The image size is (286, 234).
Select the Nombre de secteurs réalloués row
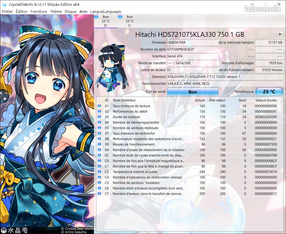[187, 128]
